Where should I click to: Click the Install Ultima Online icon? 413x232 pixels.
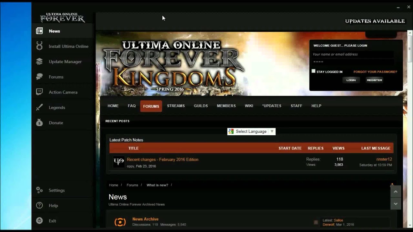(x=39, y=46)
